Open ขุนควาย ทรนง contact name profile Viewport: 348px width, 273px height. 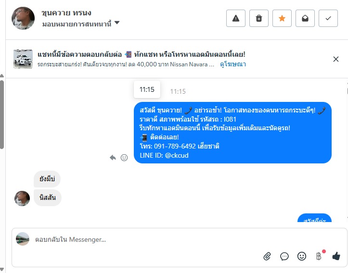[x=66, y=12]
